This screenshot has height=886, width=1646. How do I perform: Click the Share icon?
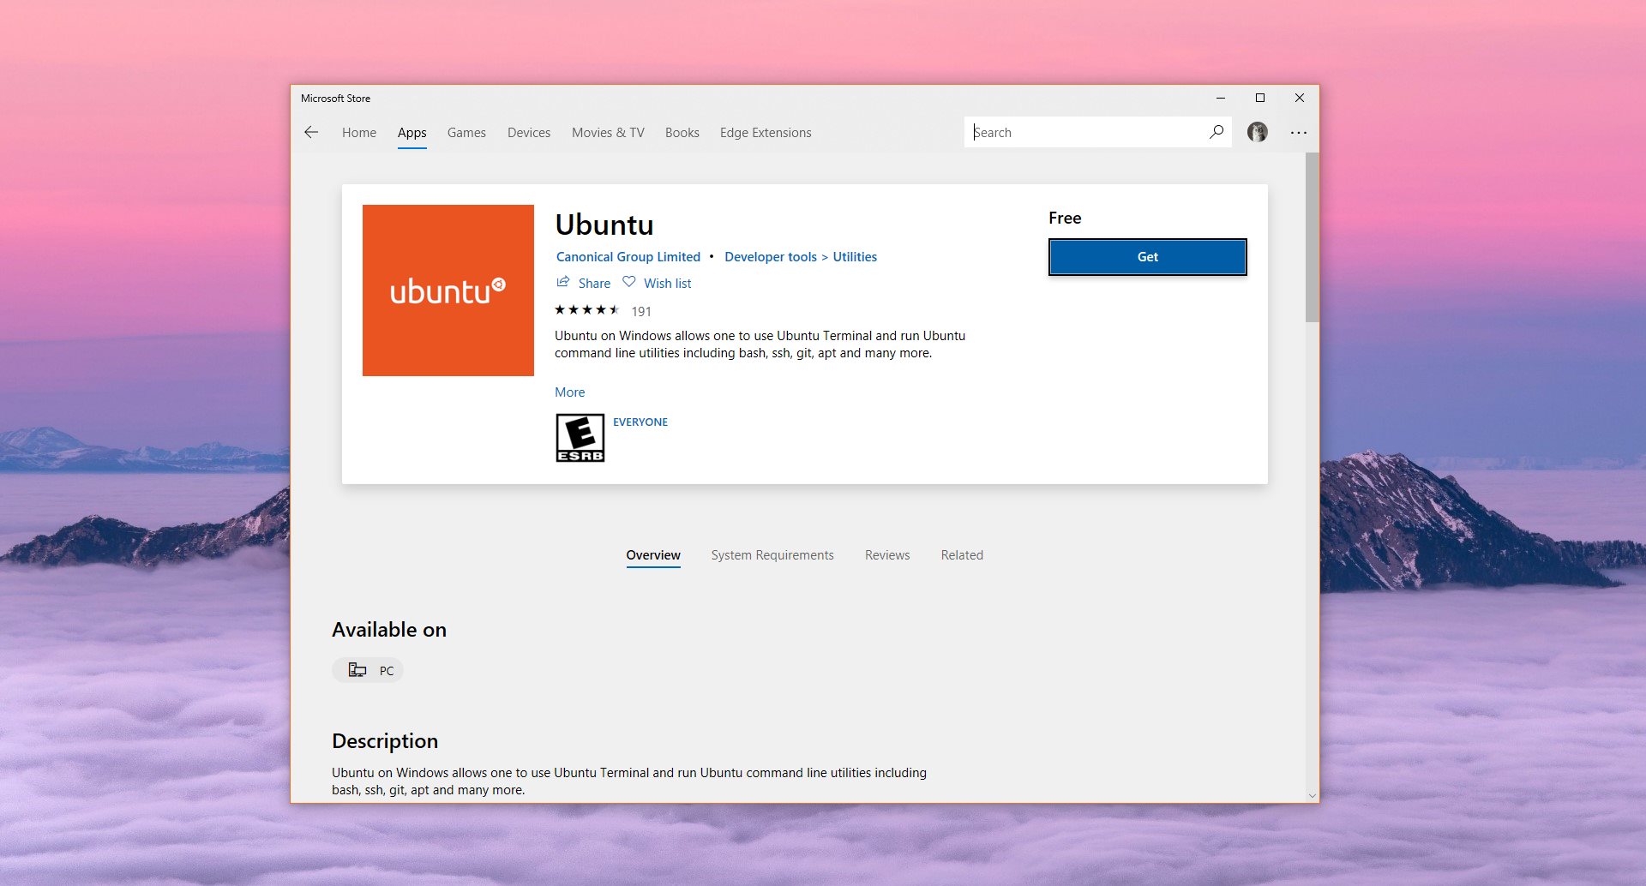coord(563,282)
